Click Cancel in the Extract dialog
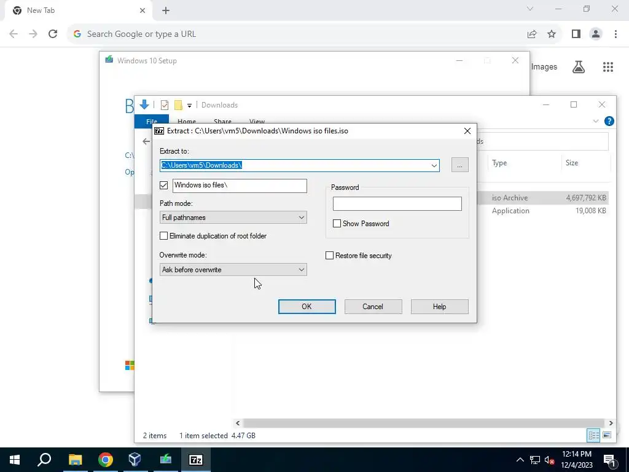Screen dimensions: 629x472 click(x=373, y=307)
